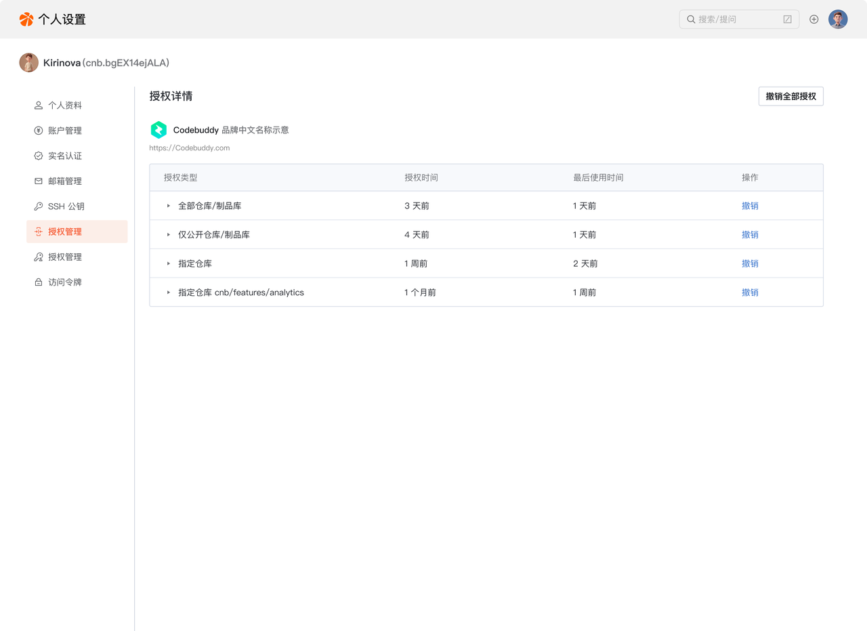Revoke the 全部仓库/制品库 authorization
This screenshot has width=867, height=631.
tap(750, 206)
